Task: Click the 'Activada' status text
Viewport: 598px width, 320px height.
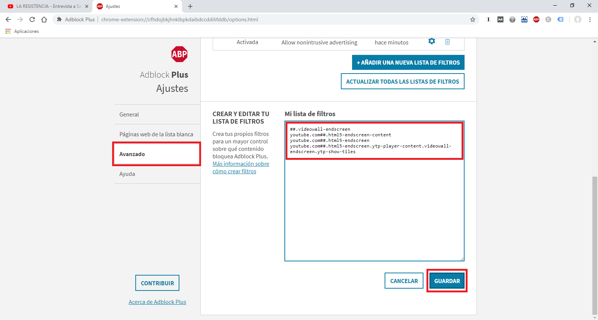Action: 247,42
